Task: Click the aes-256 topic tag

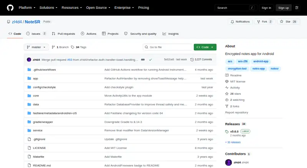Action: pyautogui.click(x=243, y=61)
